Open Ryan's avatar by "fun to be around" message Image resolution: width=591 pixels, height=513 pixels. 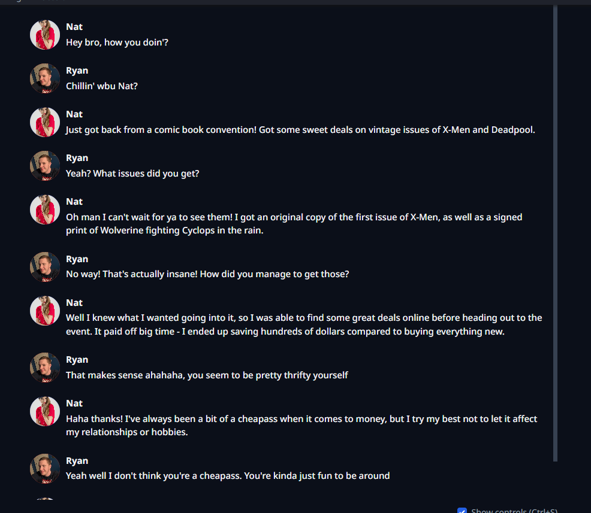(45, 469)
